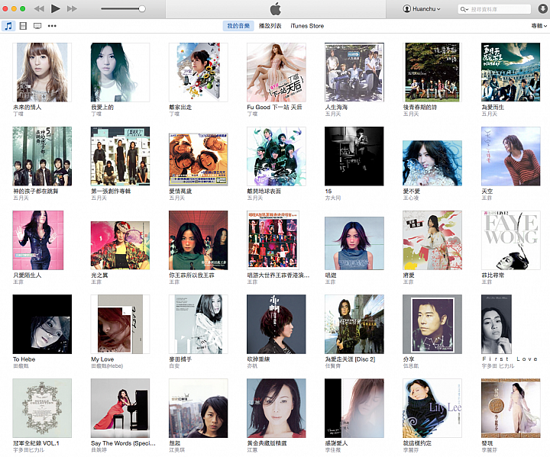The image size is (550, 457).
Task: Click the artist name 田馥甄(Hebe)
Action: (107, 366)
